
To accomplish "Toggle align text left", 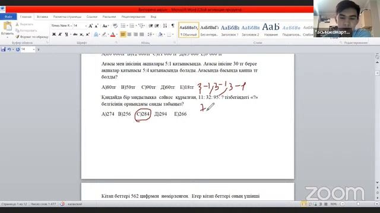I will point(123,34).
